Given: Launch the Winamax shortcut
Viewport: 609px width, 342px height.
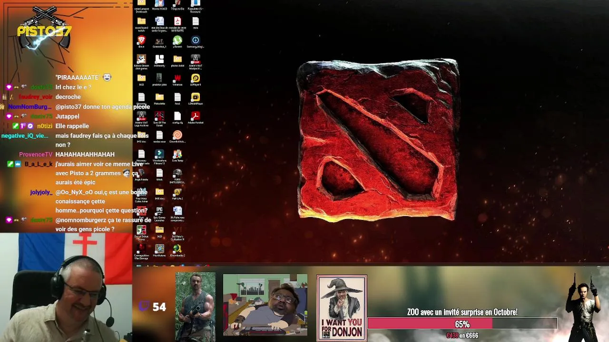Looking at the screenshot, I should coord(177,80).
